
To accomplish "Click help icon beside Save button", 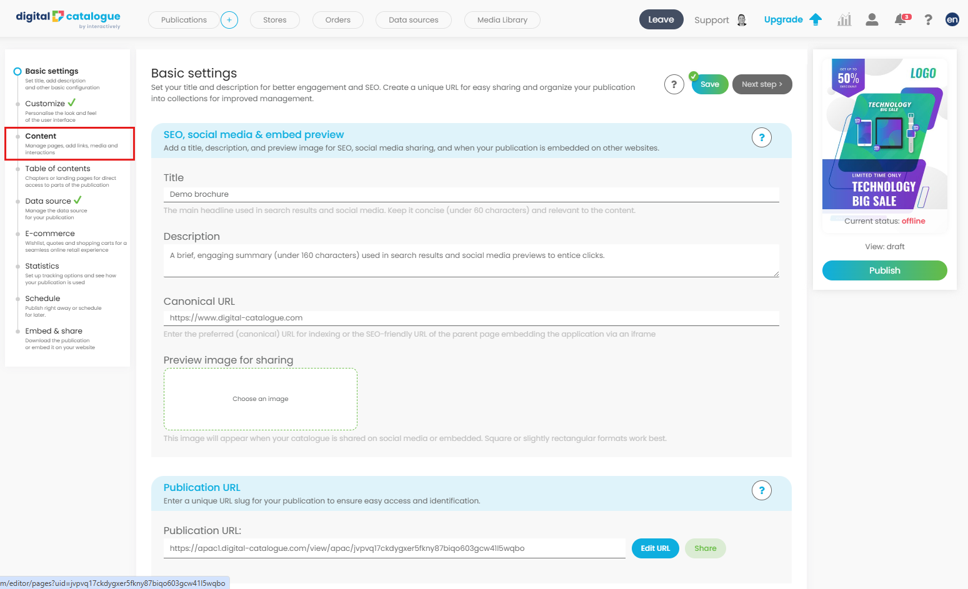I will (674, 84).
